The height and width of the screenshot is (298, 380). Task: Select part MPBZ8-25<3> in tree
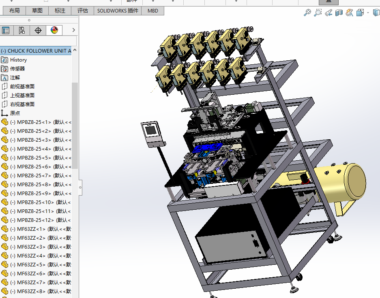point(36,140)
